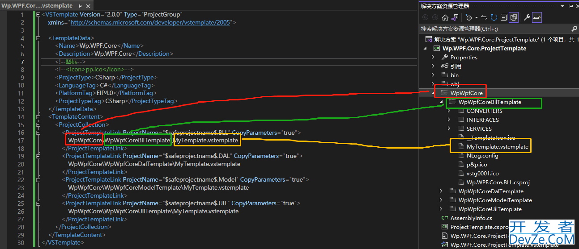Expand the INTERFACES folder

pyautogui.click(x=449, y=120)
